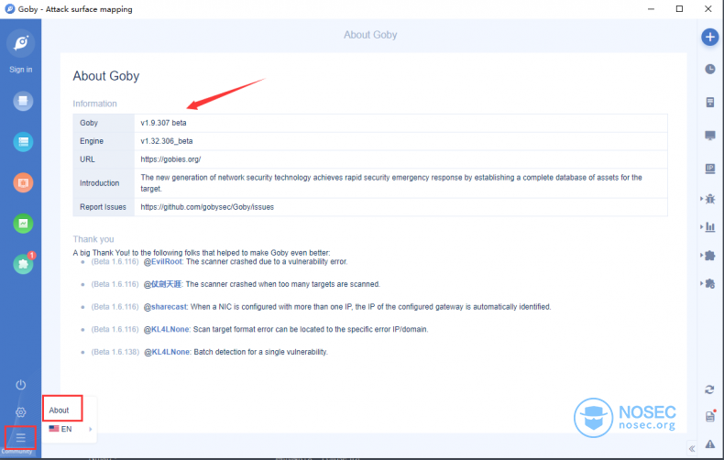Image resolution: width=724 pixels, height=460 pixels.
Task: Open the history clock icon
Action: click(710, 70)
